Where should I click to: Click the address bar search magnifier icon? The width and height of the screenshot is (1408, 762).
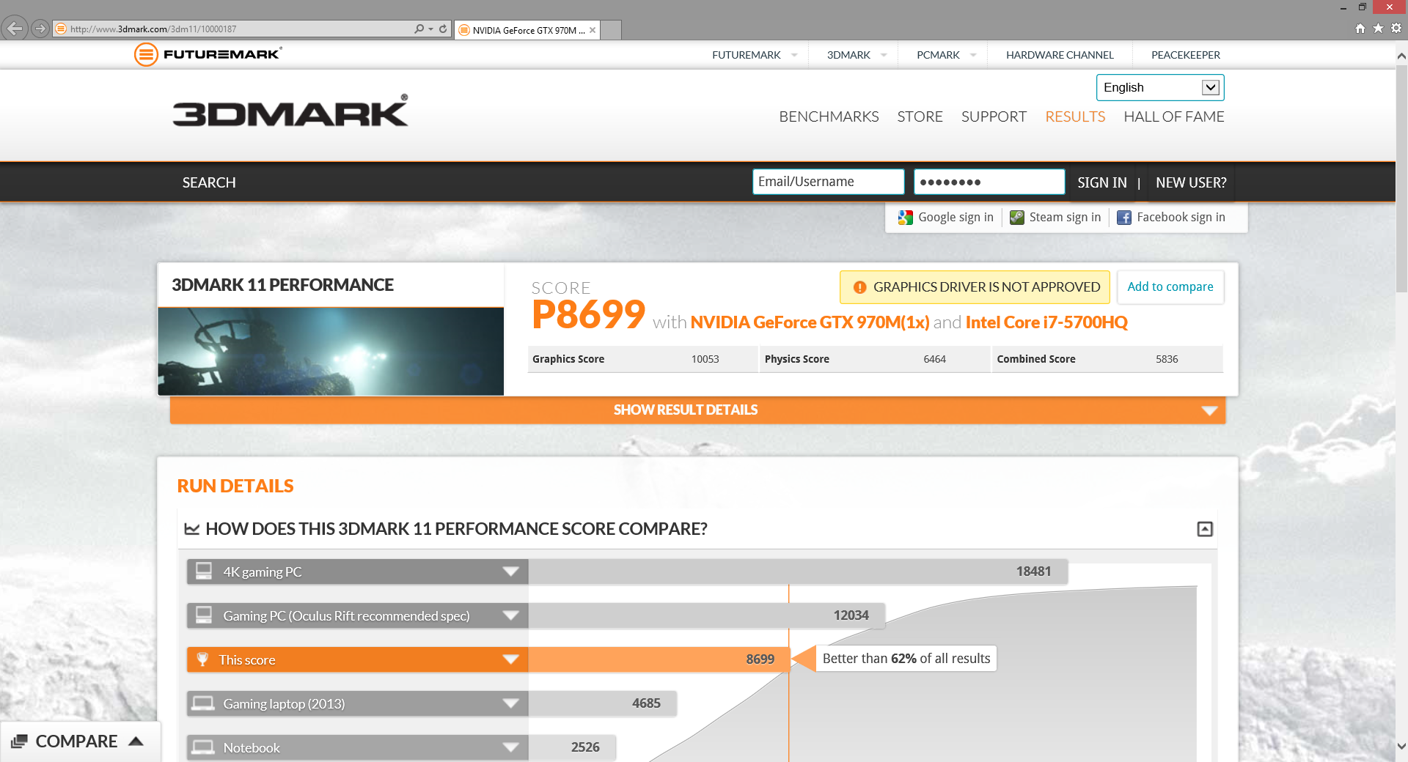419,29
